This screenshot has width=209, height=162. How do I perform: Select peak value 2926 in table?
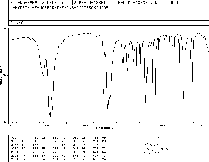point(15,156)
